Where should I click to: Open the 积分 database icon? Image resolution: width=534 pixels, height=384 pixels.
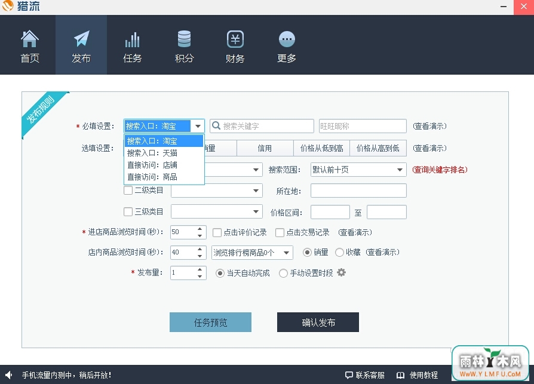point(184,39)
